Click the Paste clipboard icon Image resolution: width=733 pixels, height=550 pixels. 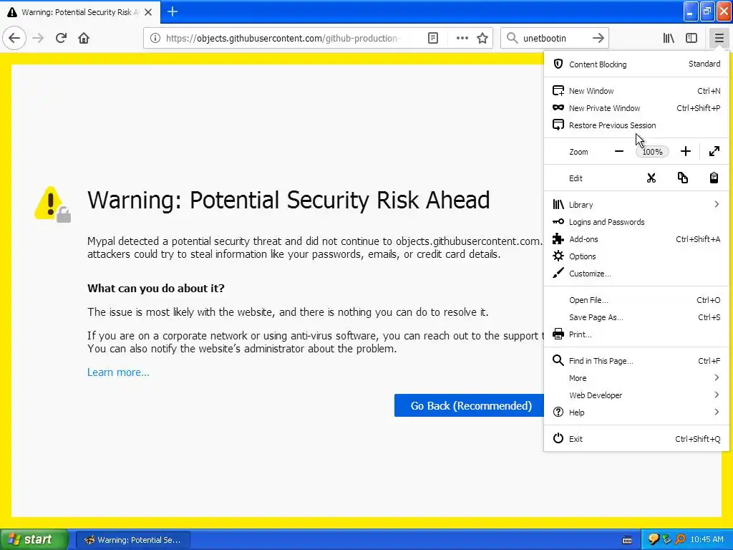[714, 178]
